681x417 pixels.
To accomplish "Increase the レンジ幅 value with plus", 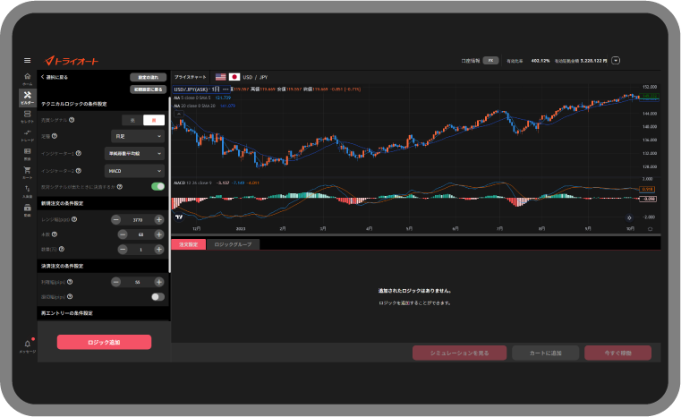I will (158, 219).
